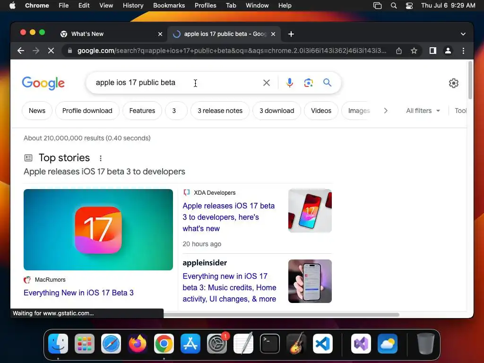Click the Chrome address bar URL

click(x=232, y=51)
